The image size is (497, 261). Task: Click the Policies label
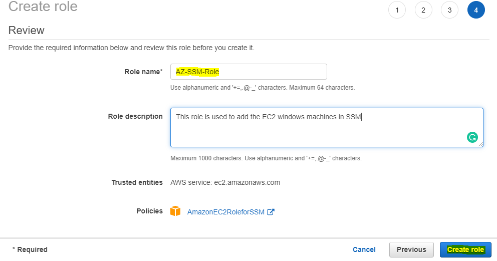(x=149, y=211)
